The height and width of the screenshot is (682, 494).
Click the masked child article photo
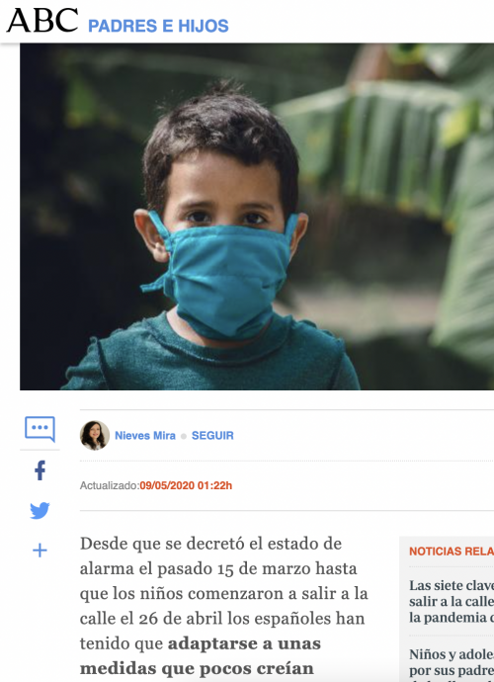pyautogui.click(x=257, y=216)
